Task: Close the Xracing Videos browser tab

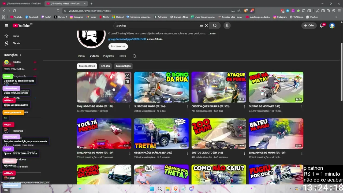Action: tap(84, 3)
